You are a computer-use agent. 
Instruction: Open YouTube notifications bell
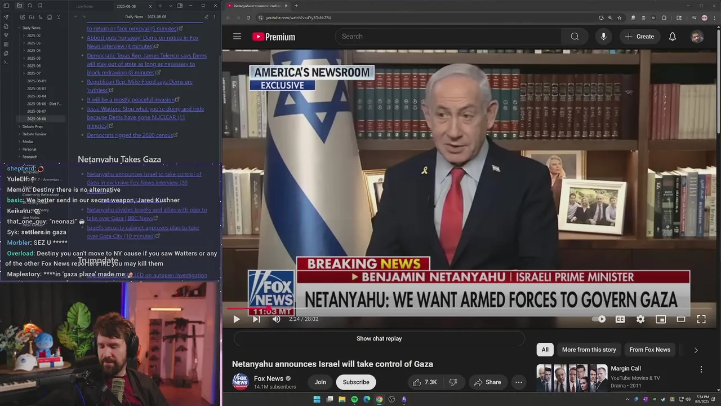tap(672, 37)
